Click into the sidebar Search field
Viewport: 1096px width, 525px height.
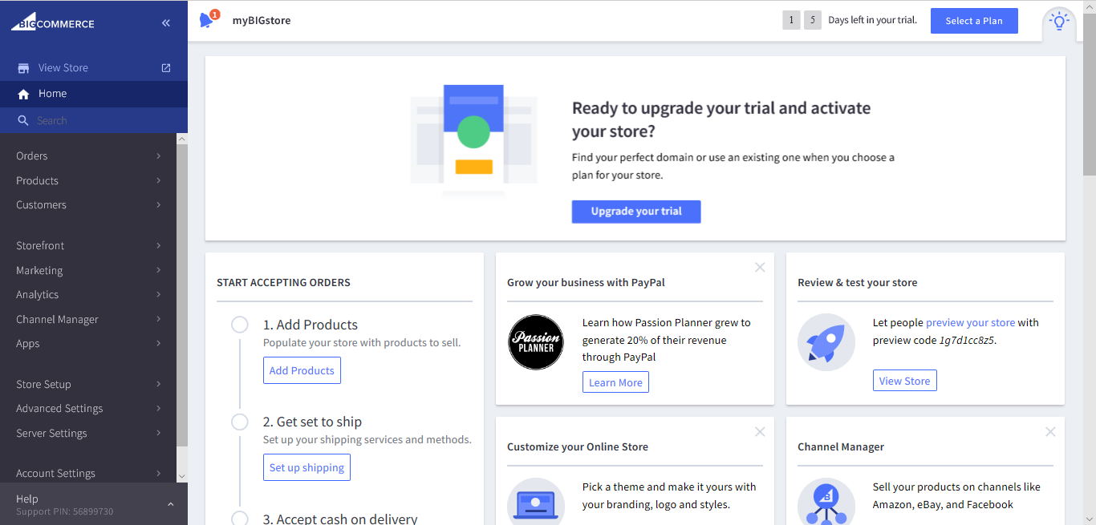click(x=72, y=119)
